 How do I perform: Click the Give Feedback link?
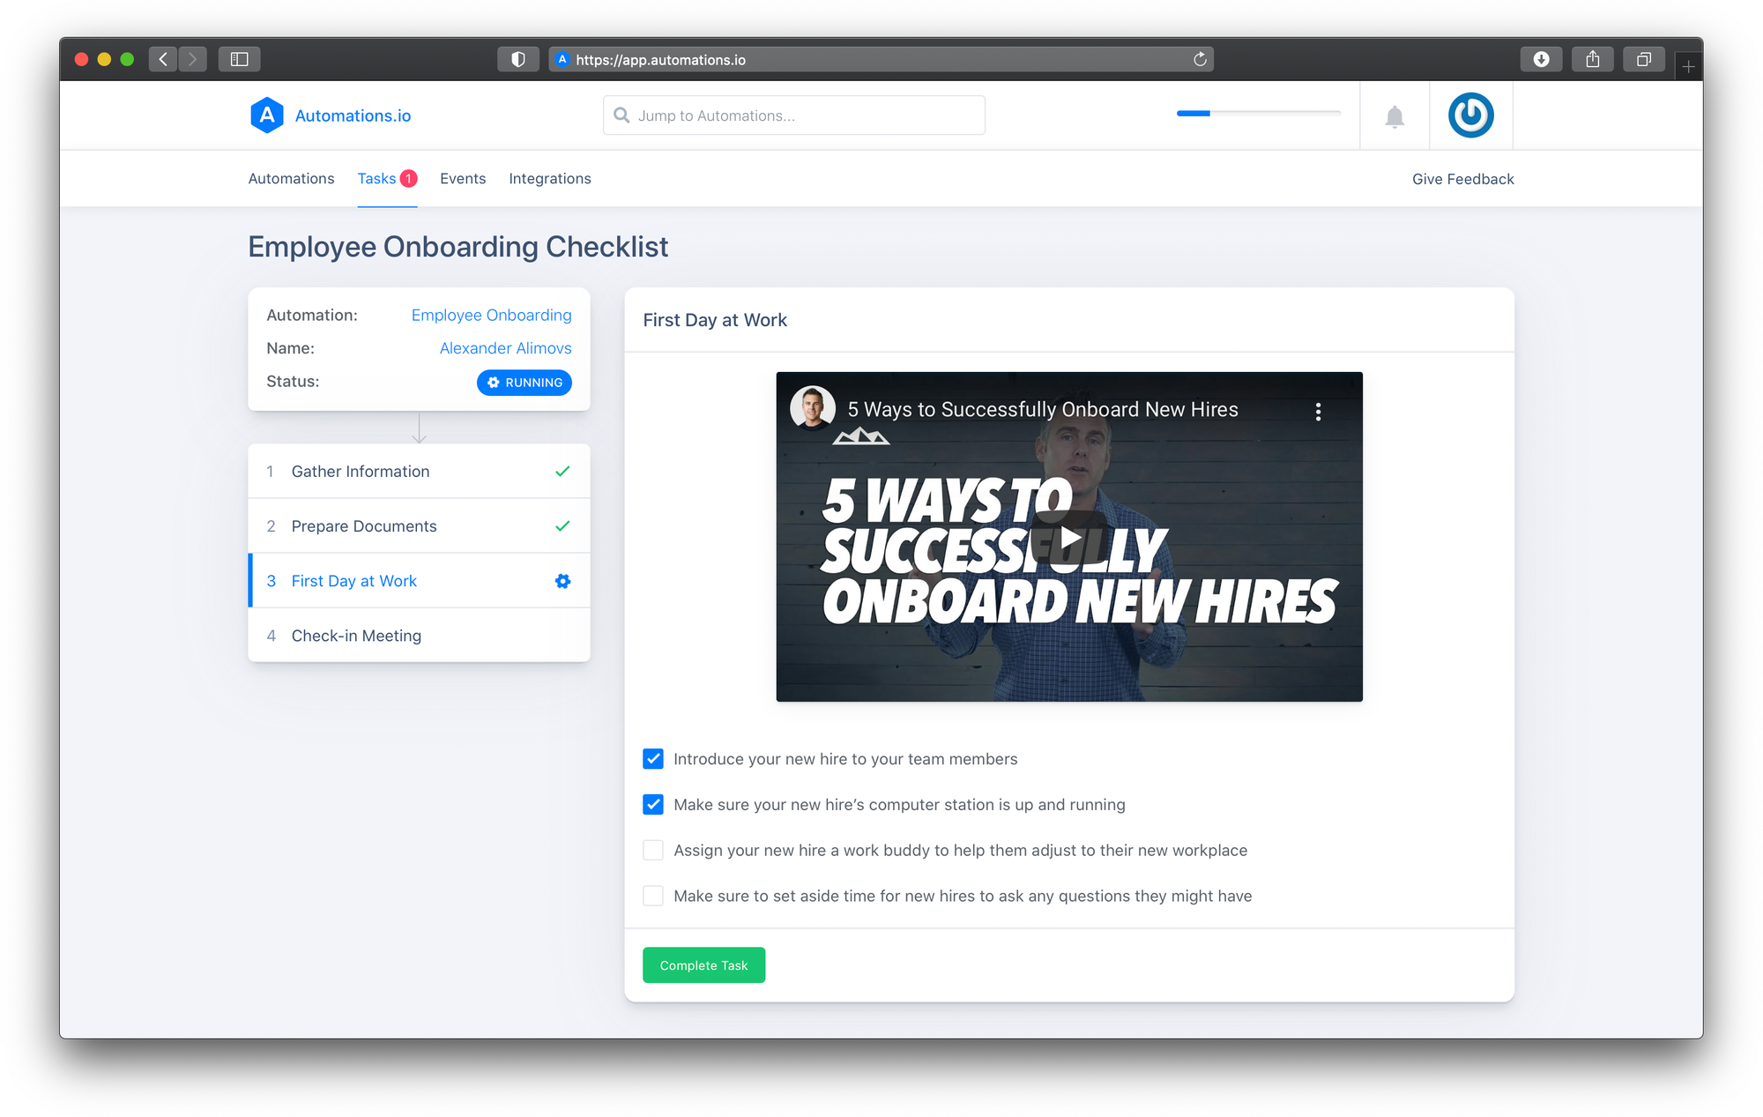click(1461, 179)
